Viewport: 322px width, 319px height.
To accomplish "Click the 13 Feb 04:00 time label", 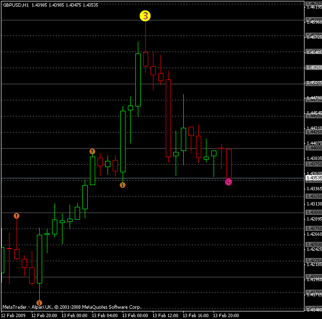I will (105, 315).
